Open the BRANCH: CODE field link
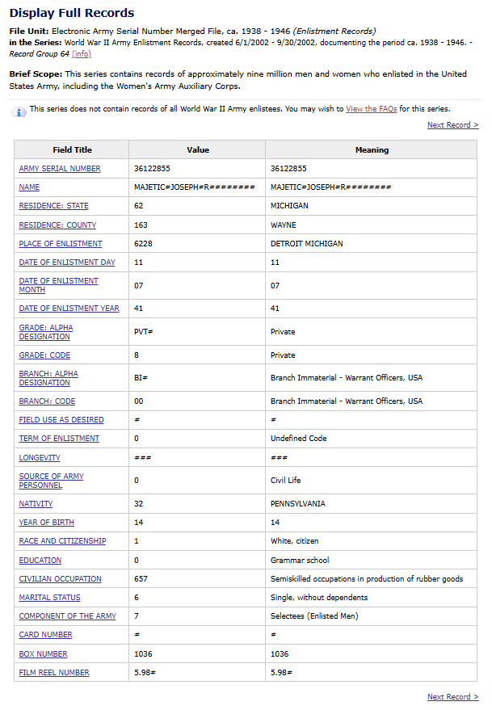The image size is (492, 710). [x=47, y=401]
